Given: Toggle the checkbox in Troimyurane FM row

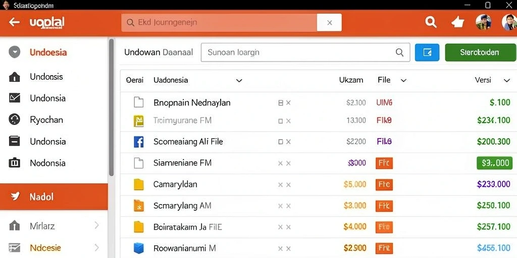Looking at the screenshot, I should coord(281,121).
